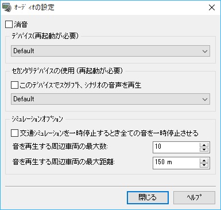Close the audio settings dialog window
The width and height of the screenshot is (221, 210).
212,8
